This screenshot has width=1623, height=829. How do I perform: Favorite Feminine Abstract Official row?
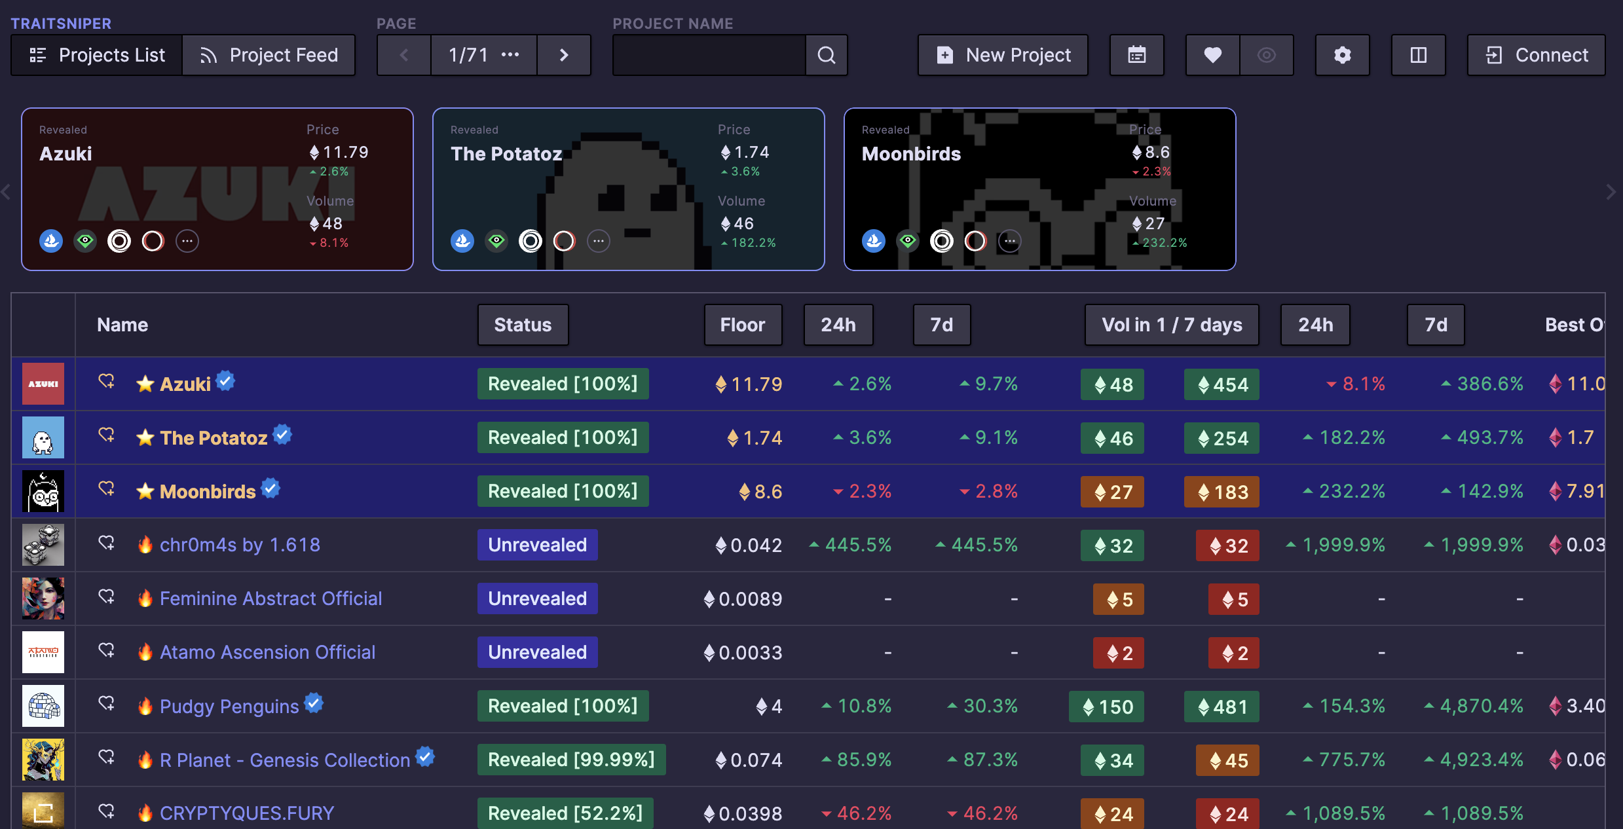(106, 597)
